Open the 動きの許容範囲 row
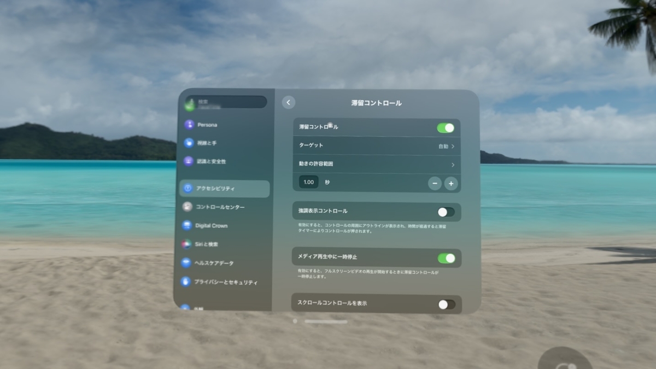The width and height of the screenshot is (656, 369). tap(377, 164)
